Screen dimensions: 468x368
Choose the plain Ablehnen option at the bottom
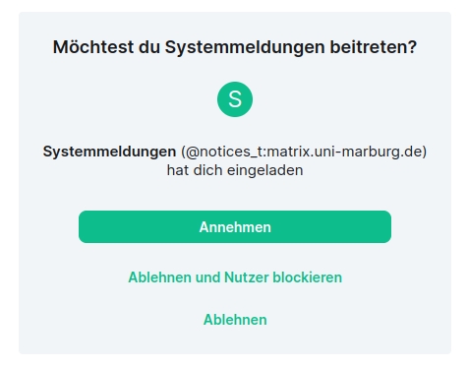click(235, 320)
